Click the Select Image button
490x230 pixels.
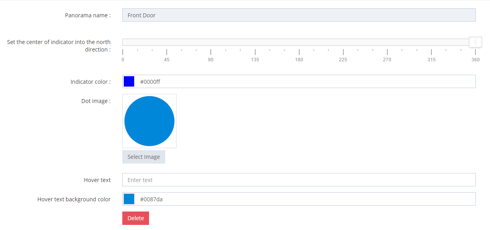click(144, 157)
